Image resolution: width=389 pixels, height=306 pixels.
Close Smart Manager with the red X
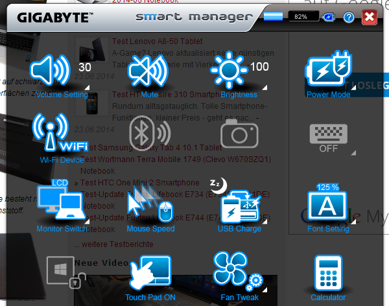pos(370,18)
